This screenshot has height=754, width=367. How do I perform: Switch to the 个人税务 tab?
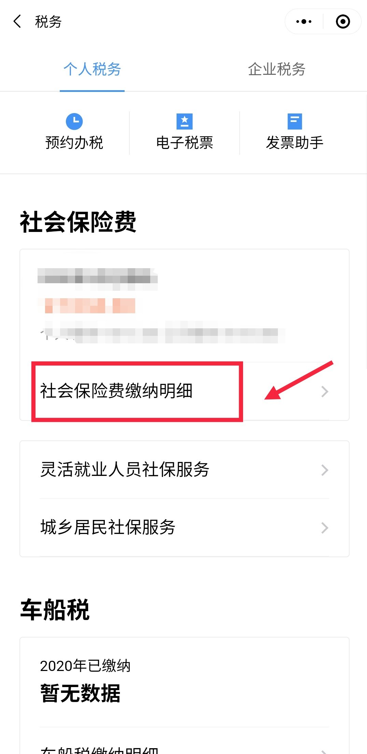pyautogui.click(x=92, y=69)
